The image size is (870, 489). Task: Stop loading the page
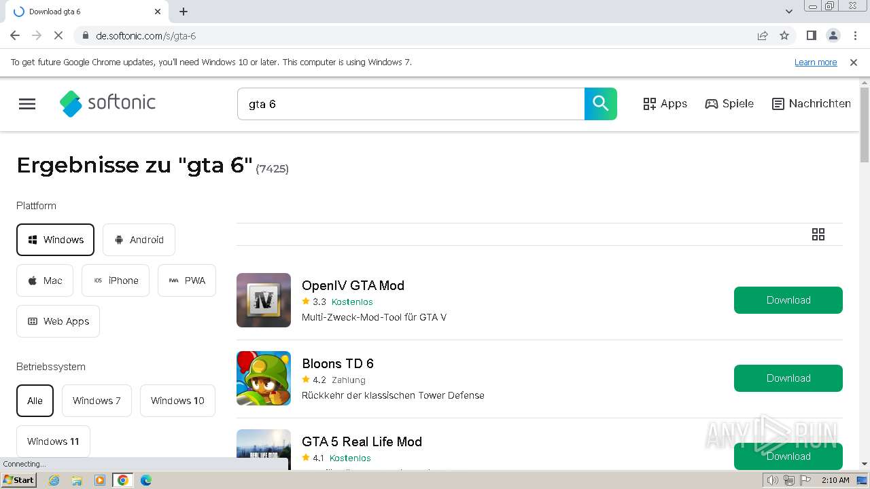click(x=58, y=35)
